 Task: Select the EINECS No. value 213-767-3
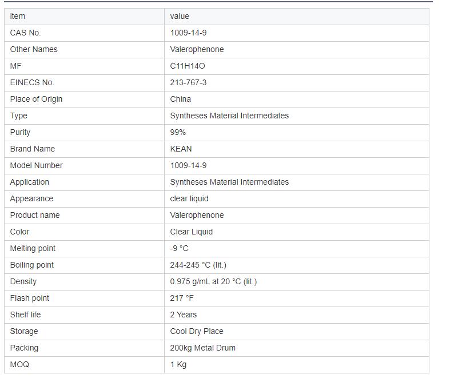188,82
